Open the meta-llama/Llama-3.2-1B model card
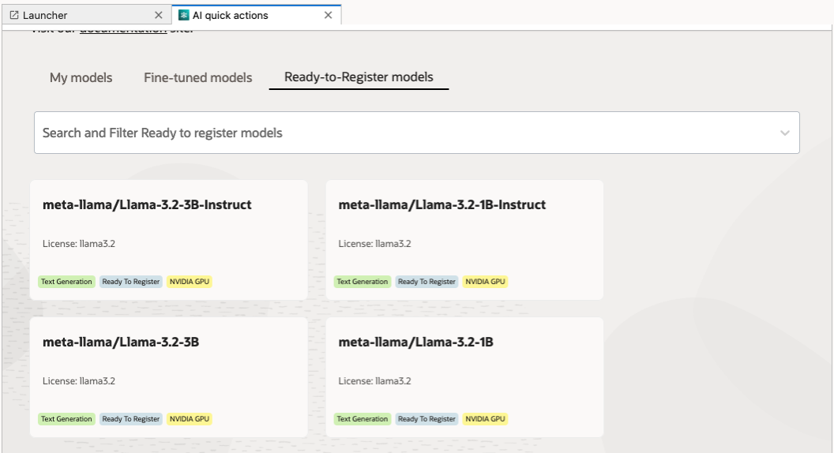 click(x=415, y=342)
